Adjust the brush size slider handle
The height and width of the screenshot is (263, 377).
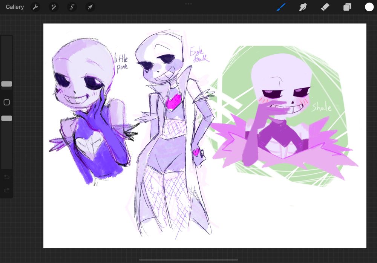6,84
